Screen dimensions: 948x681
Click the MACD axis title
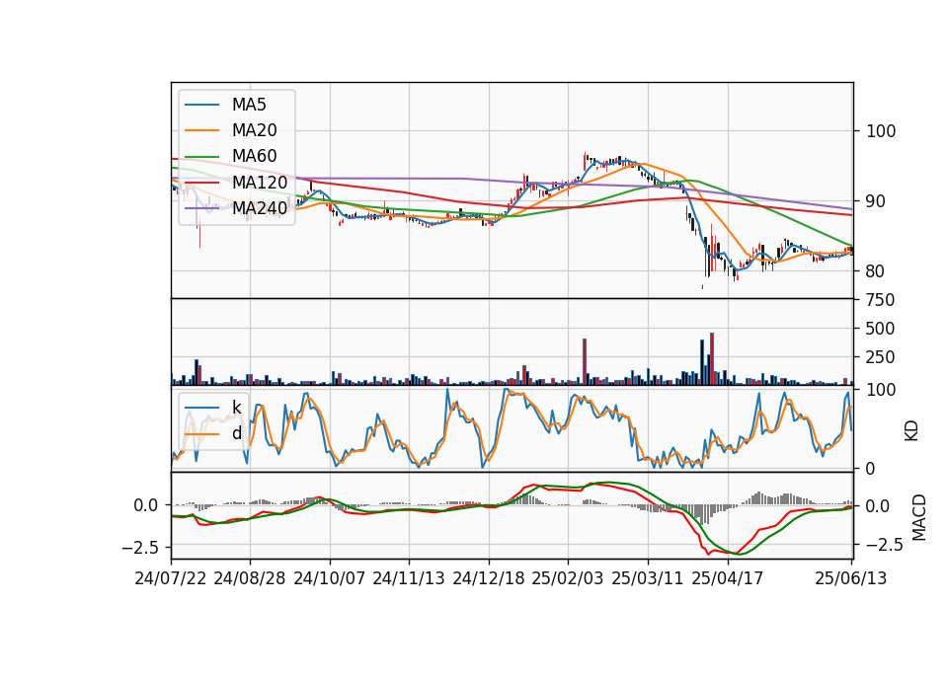[919, 518]
